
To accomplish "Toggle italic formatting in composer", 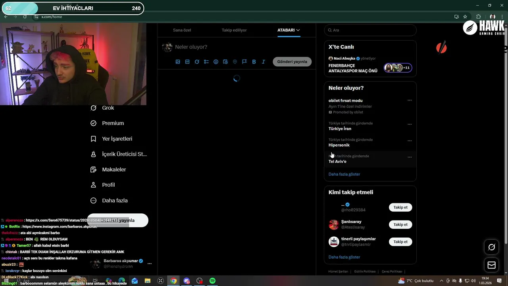I will [x=264, y=62].
